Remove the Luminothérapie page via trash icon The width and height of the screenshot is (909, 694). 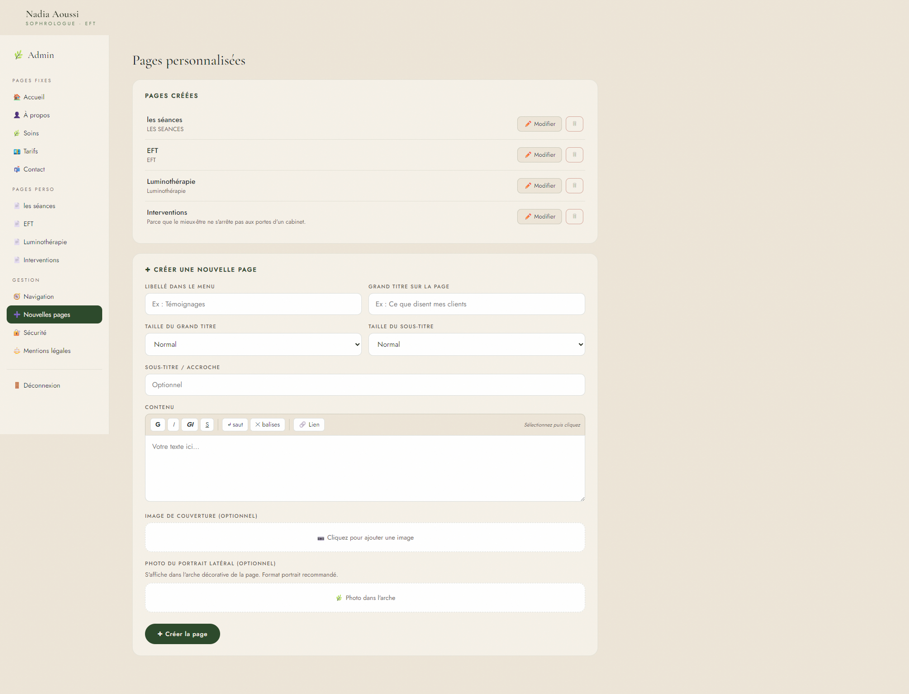[x=574, y=186]
